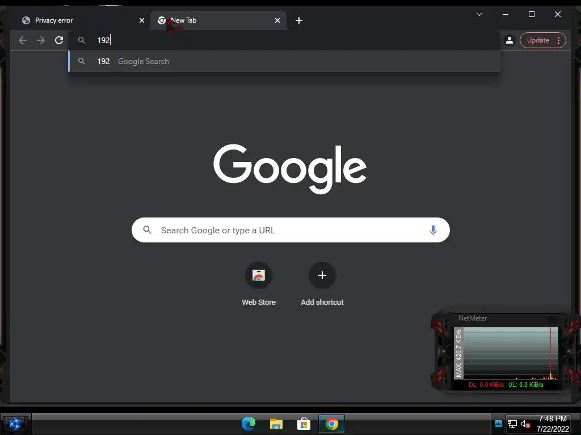Switch to the New Tab tab

[218, 20]
